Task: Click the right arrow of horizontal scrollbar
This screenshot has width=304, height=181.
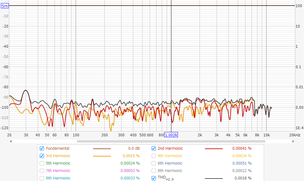Action: click(293, 141)
